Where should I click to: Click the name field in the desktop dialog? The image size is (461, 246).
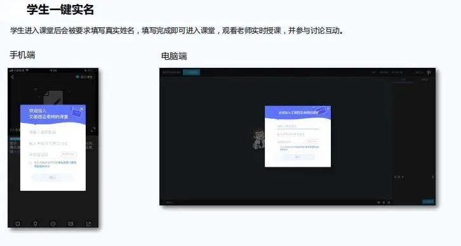(298, 126)
